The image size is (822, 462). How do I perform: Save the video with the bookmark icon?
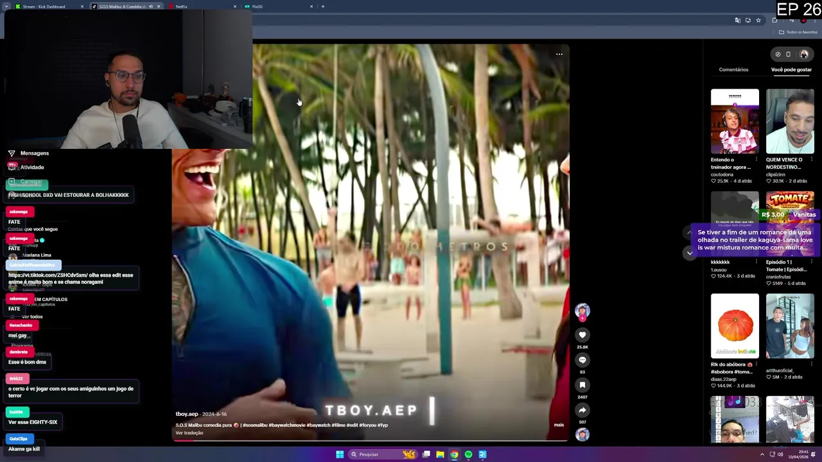click(x=582, y=384)
